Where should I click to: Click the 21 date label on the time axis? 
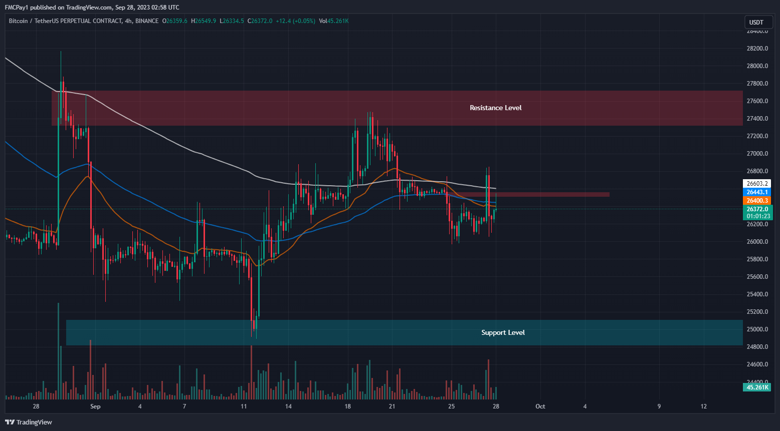[x=392, y=406]
